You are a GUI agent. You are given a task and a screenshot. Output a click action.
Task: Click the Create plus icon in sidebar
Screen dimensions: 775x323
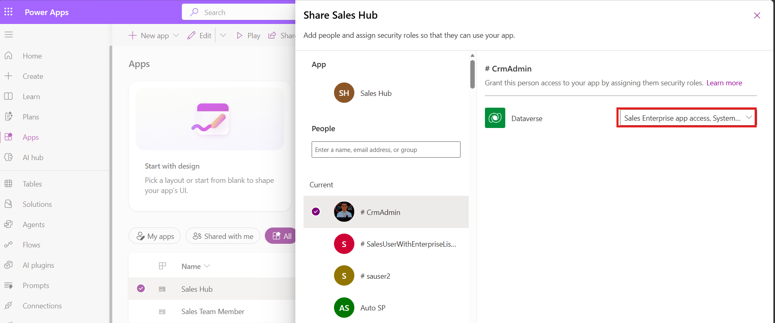(9, 76)
